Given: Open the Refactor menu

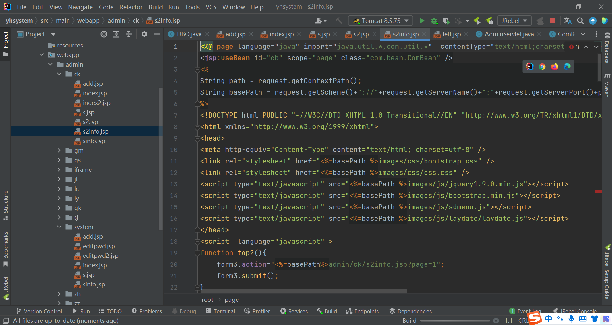Looking at the screenshot, I should point(131,7).
